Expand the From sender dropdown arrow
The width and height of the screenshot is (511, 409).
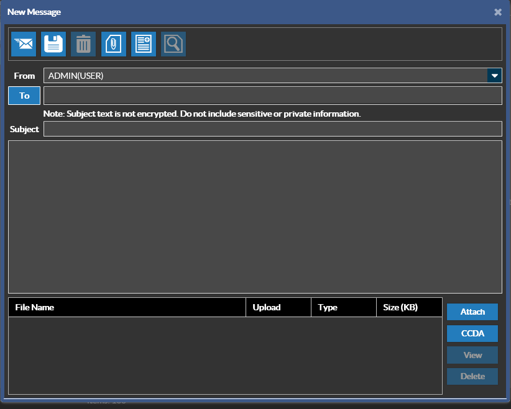(495, 76)
